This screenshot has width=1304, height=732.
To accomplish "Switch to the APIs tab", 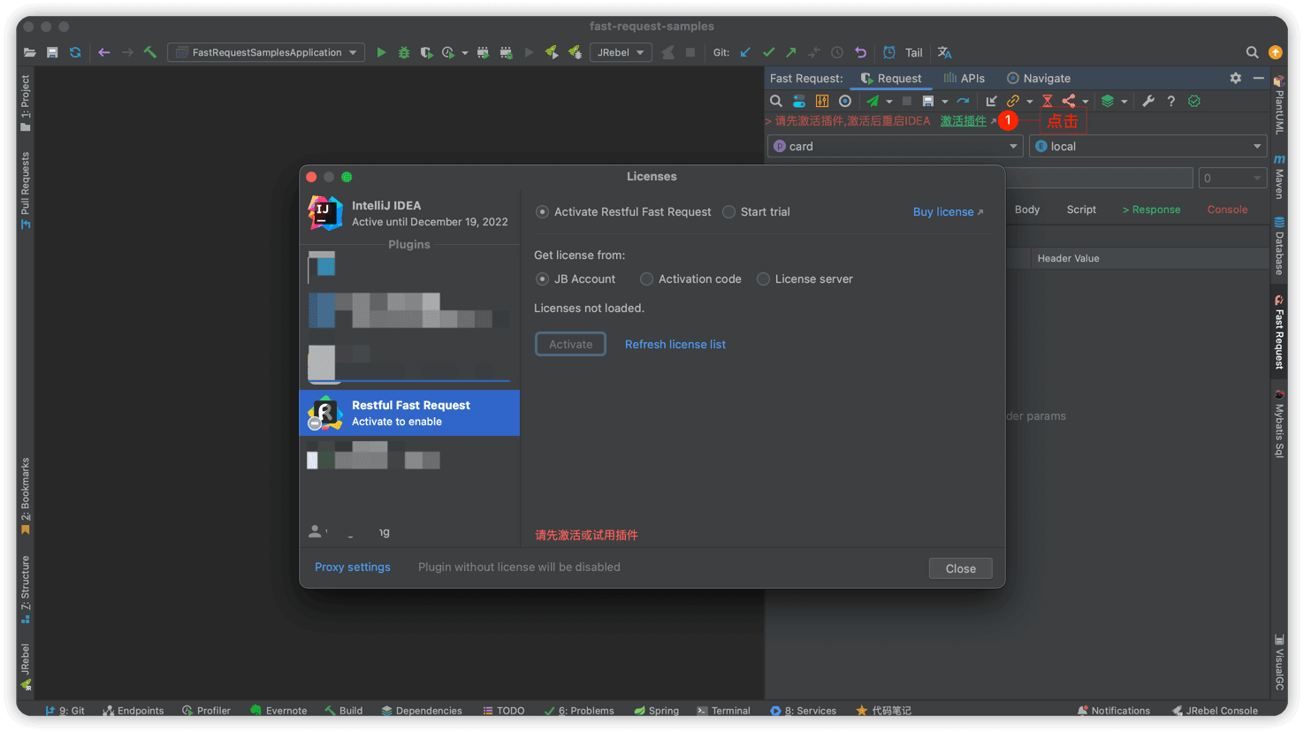I will 964,78.
